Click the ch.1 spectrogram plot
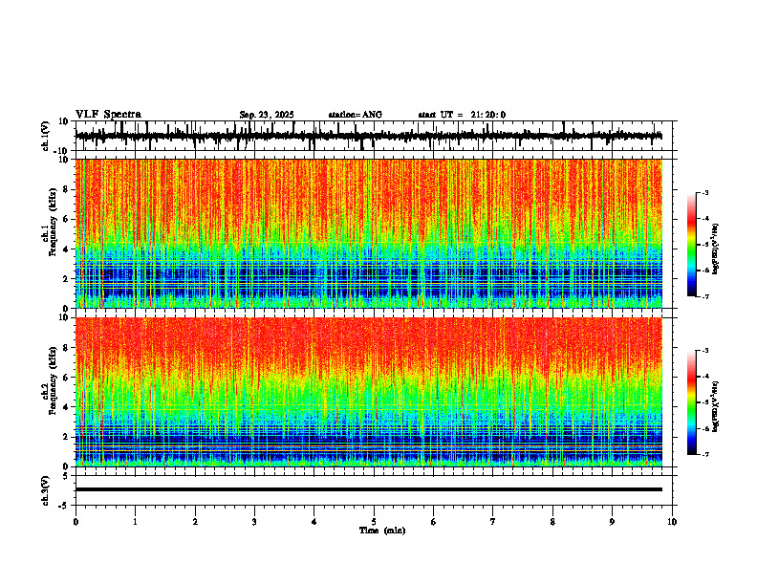The image size is (757, 585). point(368,233)
